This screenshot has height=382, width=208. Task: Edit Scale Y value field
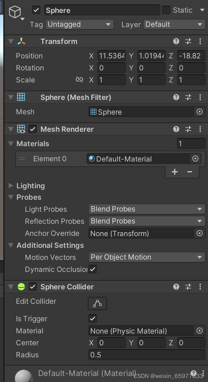[x=151, y=80]
